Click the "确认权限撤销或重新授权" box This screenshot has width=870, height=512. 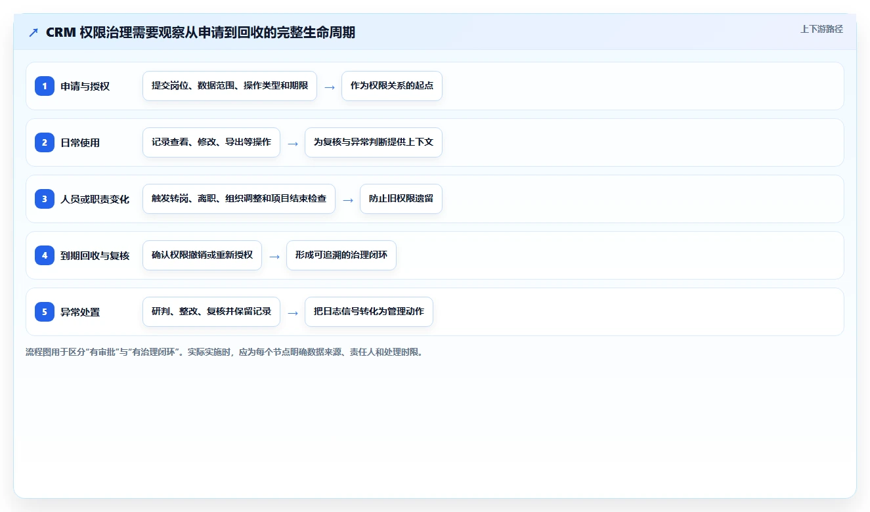click(202, 255)
